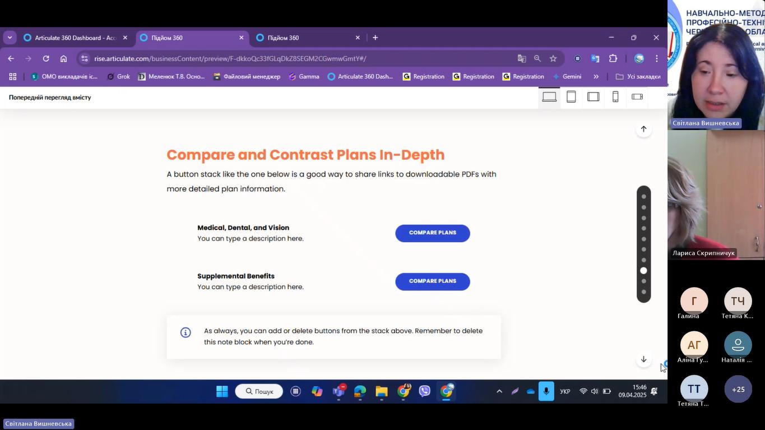Toggle the microphone in system tray
Image resolution: width=765 pixels, height=430 pixels.
546,391
